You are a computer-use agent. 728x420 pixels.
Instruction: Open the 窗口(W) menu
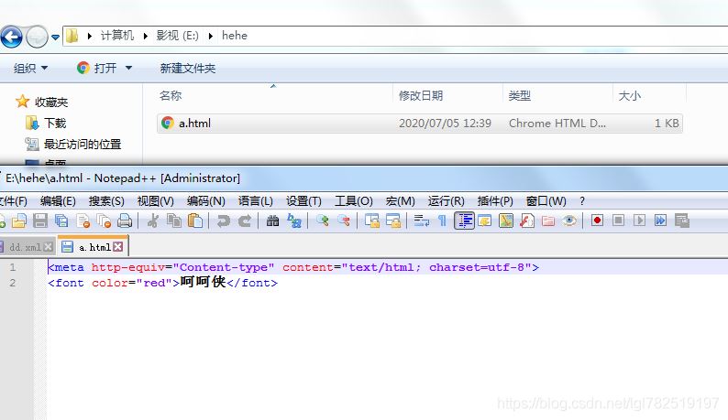tap(546, 201)
